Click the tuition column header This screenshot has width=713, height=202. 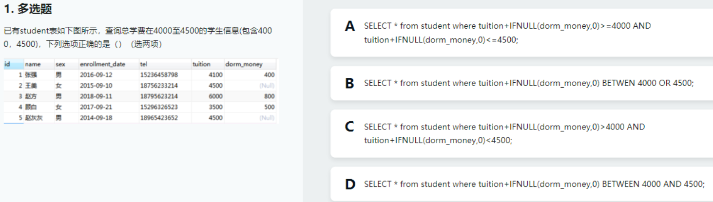[x=202, y=64]
